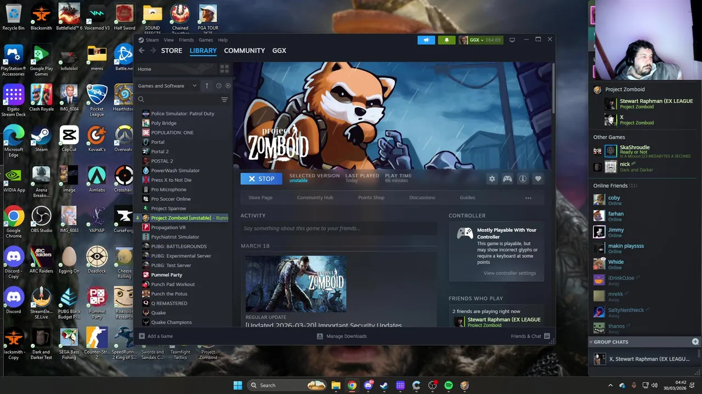The height and width of the screenshot is (394, 702).
Task: Stop the running Project Zomboid game
Action: click(261, 178)
